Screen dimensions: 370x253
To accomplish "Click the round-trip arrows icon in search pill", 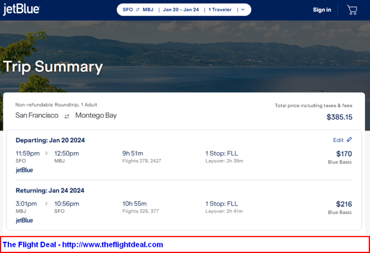I will (x=138, y=10).
